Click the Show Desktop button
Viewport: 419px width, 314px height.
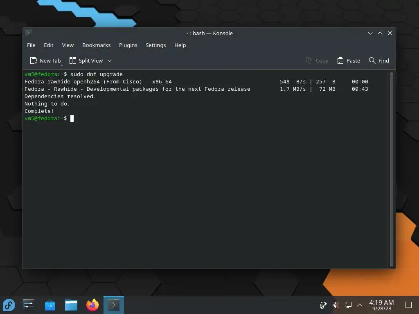click(x=408, y=305)
